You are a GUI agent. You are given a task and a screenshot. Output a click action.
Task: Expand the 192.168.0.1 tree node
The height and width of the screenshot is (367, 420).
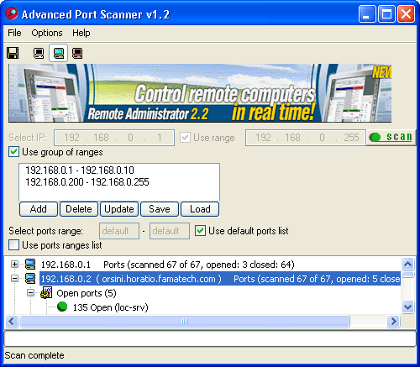point(14,265)
